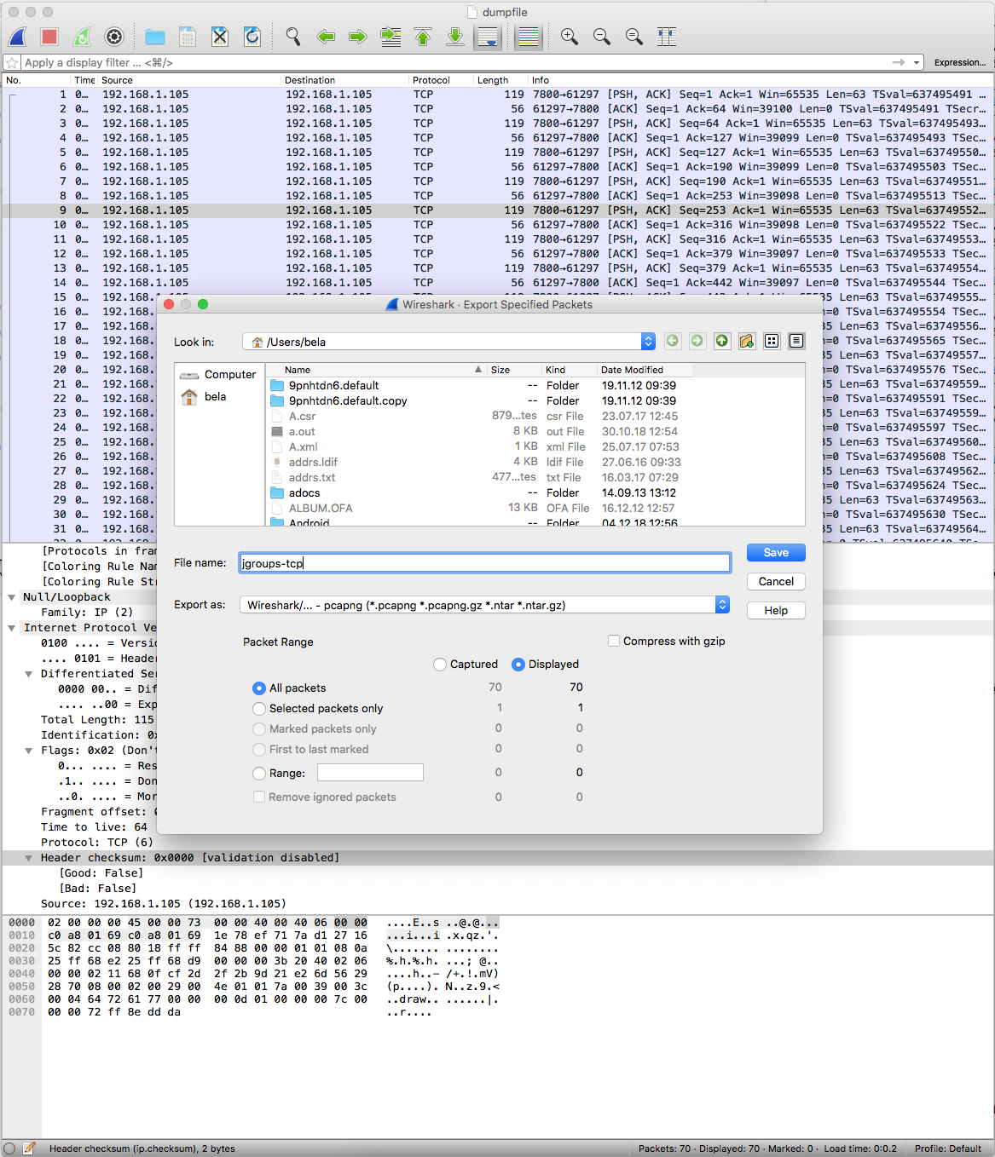The height and width of the screenshot is (1157, 995).
Task: Close the capture file with the X icon
Action: (220, 37)
